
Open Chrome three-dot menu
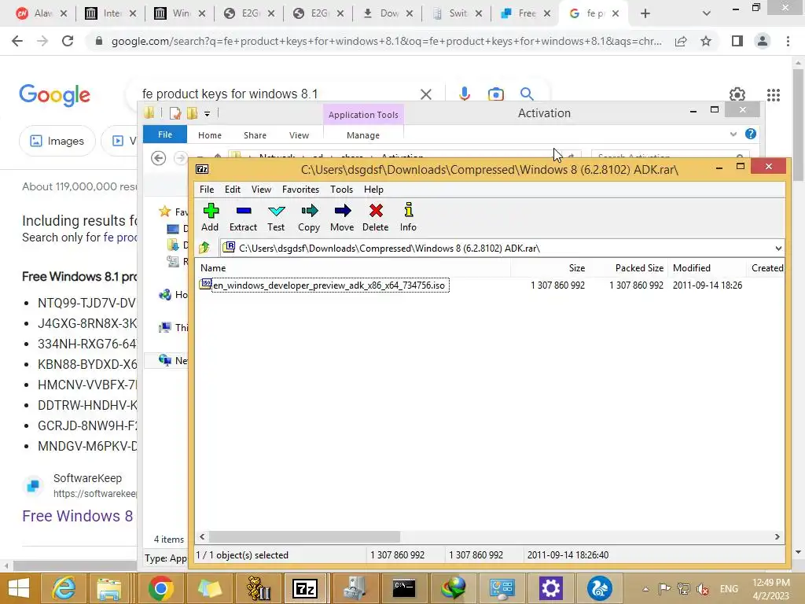(788, 41)
